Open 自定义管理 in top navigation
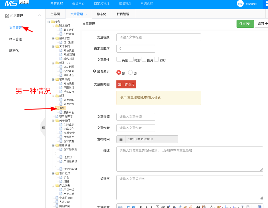Viewport: 268px width, 208px height. click(x=102, y=4)
